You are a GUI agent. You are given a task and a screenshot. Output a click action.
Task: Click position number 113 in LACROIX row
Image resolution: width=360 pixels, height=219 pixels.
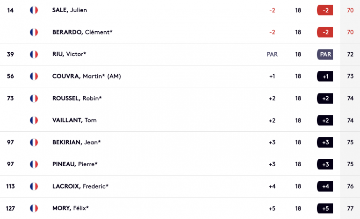[x=10, y=186]
